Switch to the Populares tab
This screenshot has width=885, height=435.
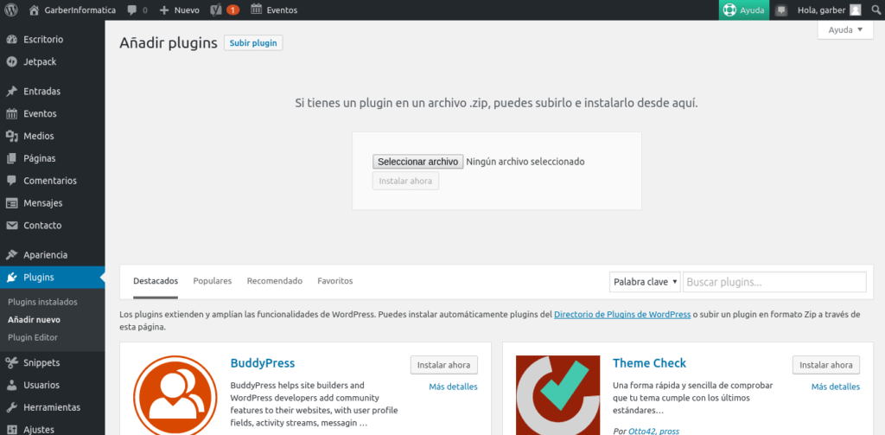click(213, 281)
